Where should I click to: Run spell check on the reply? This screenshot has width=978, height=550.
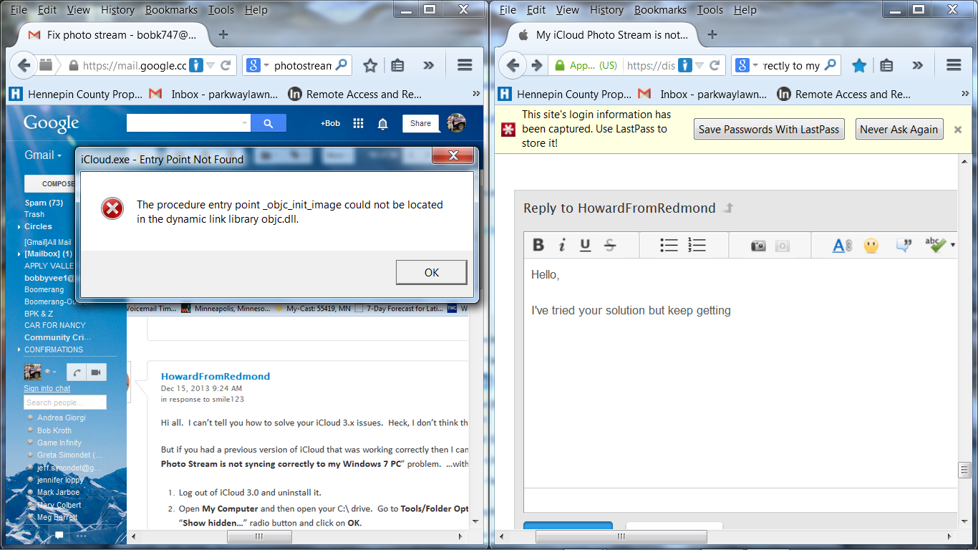[935, 244]
